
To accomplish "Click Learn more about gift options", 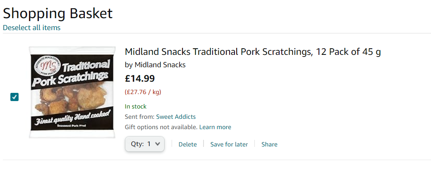I will 215,127.
